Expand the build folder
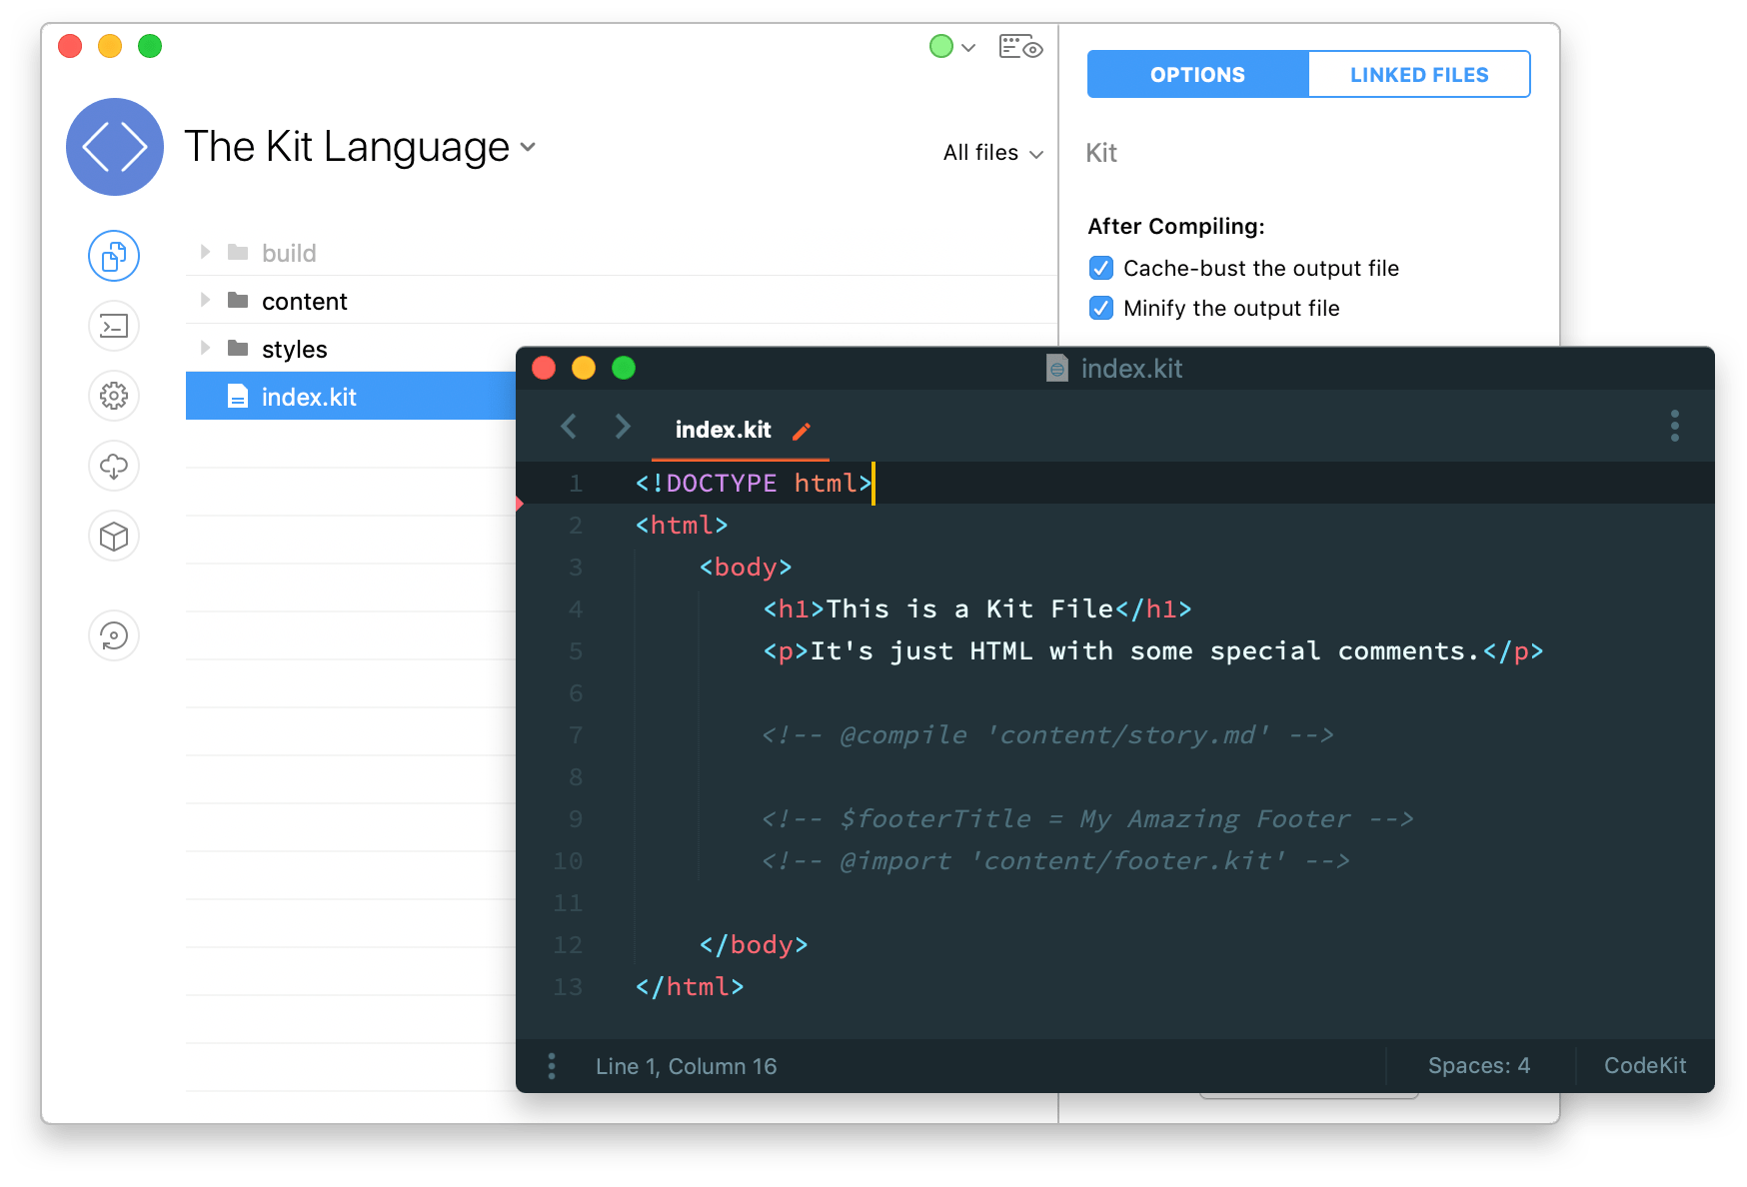The width and height of the screenshot is (1747, 1187). [x=205, y=252]
